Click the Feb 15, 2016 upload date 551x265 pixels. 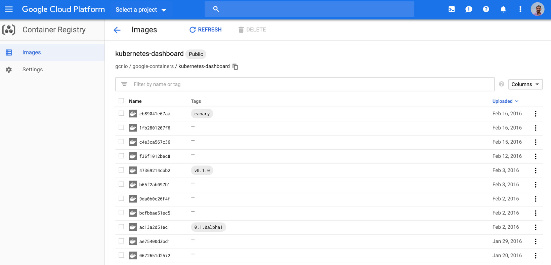point(507,142)
